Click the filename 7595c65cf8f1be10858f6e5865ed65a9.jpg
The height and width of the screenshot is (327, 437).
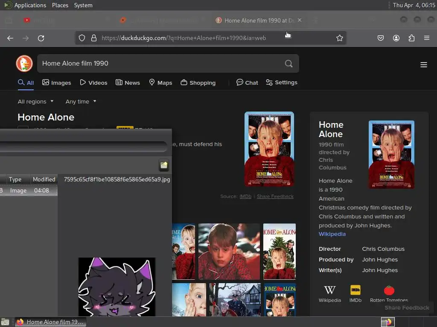pos(117,179)
